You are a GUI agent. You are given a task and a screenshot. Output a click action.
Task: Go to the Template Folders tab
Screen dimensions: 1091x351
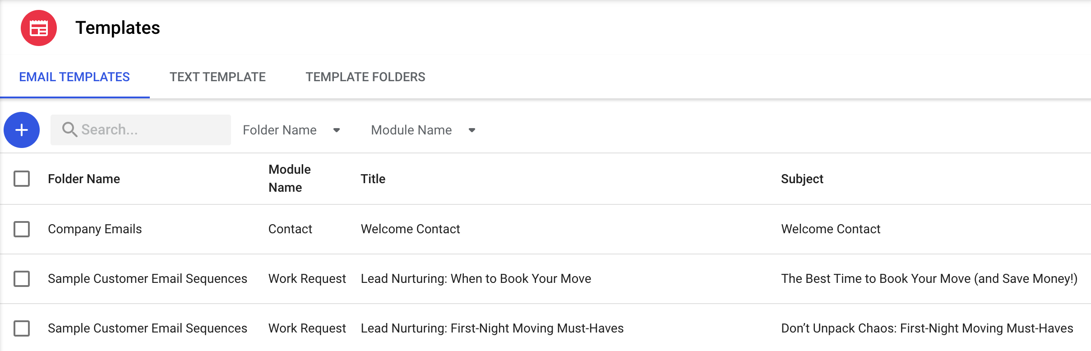click(365, 77)
